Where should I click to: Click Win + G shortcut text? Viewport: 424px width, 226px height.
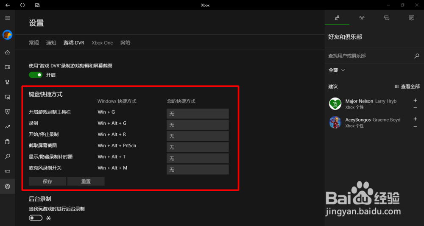[106, 112]
